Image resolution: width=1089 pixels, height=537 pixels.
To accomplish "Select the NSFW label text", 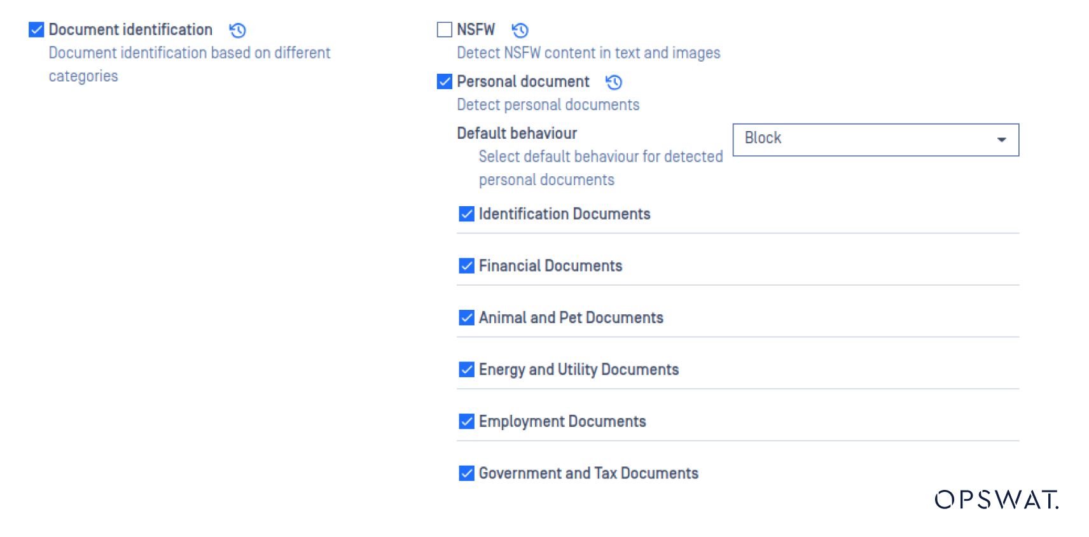I will [x=476, y=30].
